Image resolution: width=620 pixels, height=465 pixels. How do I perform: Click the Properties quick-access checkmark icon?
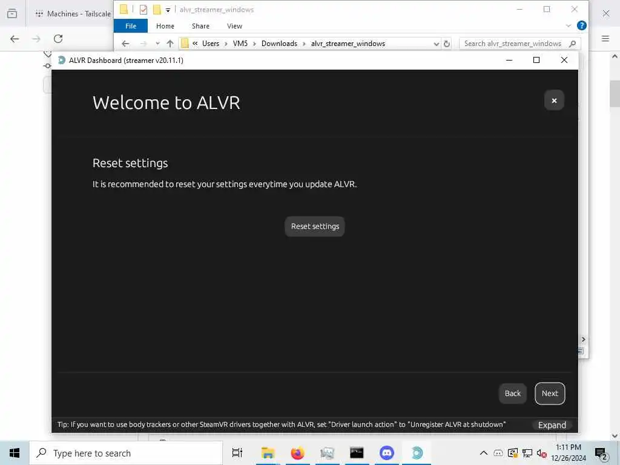pyautogui.click(x=143, y=10)
